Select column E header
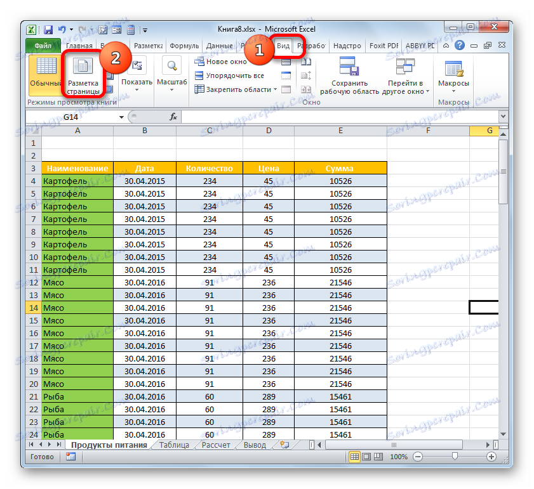 (340, 131)
